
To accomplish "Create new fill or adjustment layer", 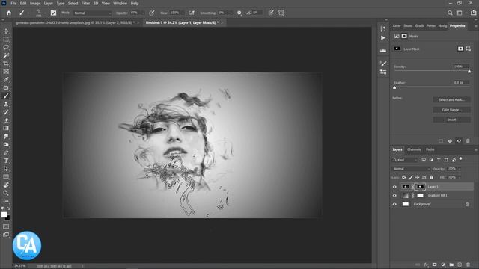I will pos(443,265).
